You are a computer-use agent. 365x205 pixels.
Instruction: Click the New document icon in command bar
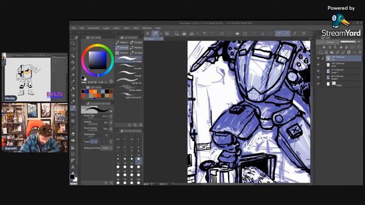tap(176, 34)
